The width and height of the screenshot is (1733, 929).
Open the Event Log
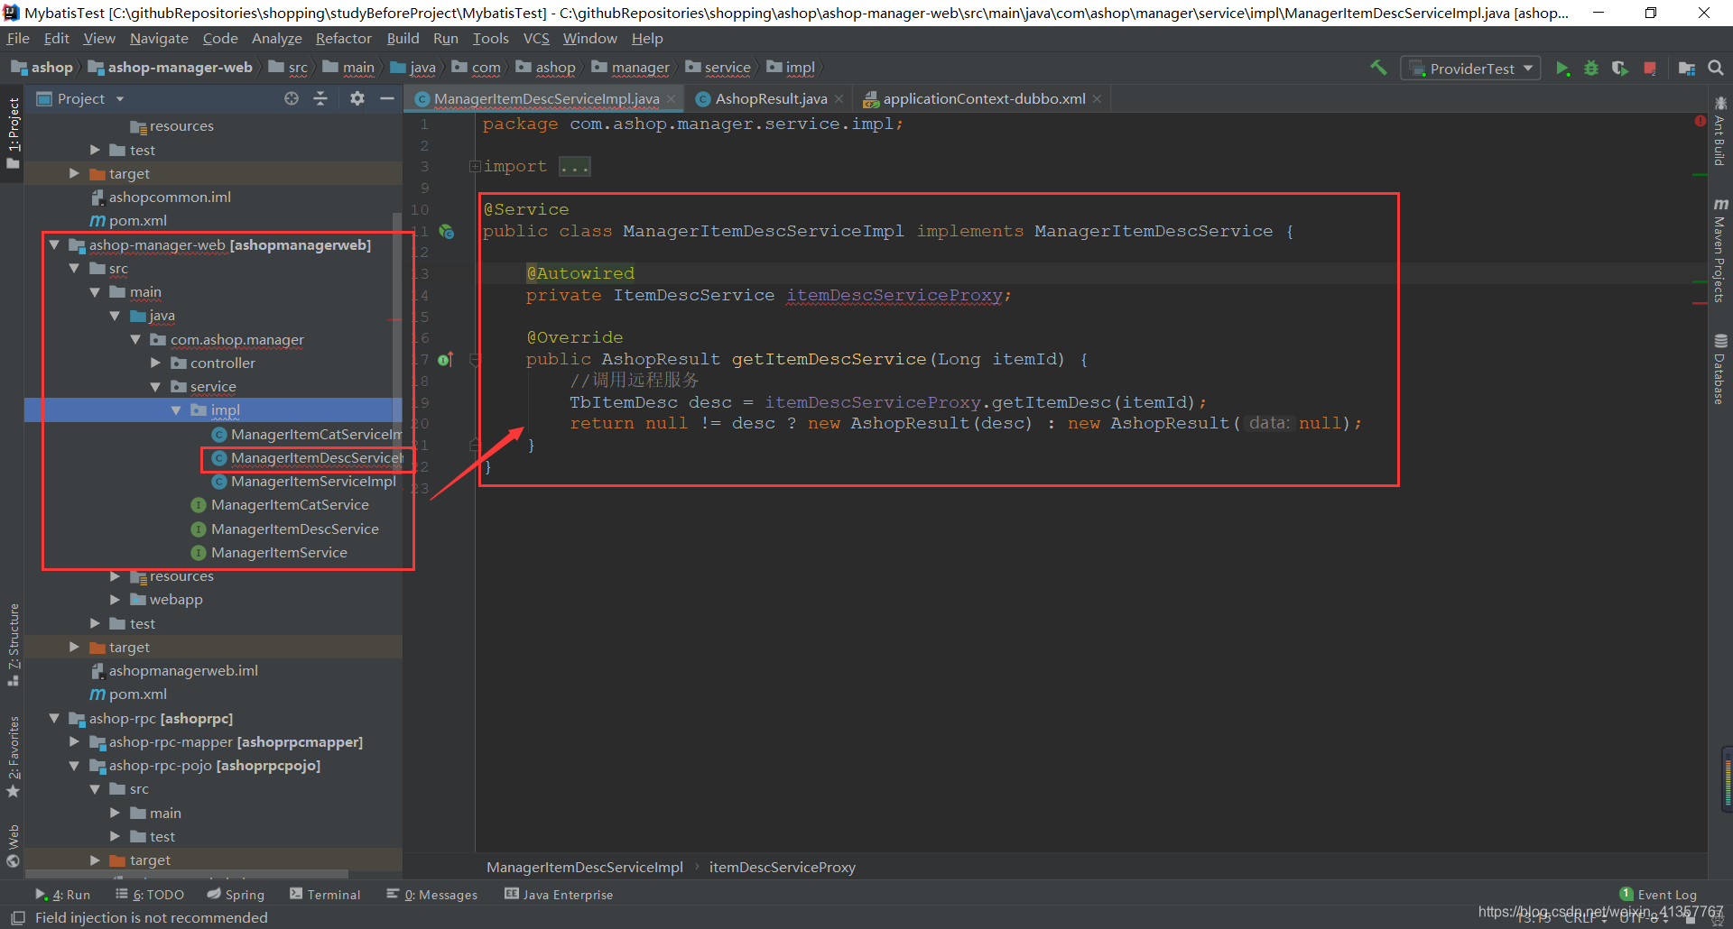(x=1658, y=895)
